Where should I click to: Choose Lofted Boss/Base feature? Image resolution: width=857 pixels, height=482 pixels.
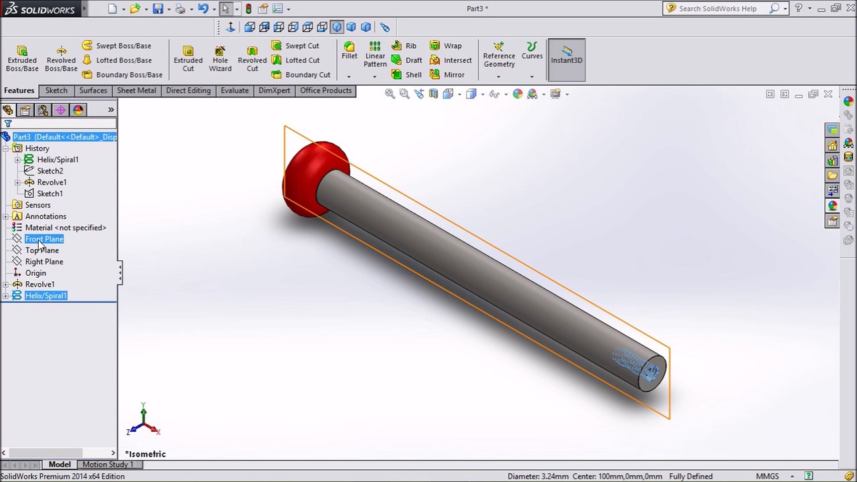(x=116, y=60)
